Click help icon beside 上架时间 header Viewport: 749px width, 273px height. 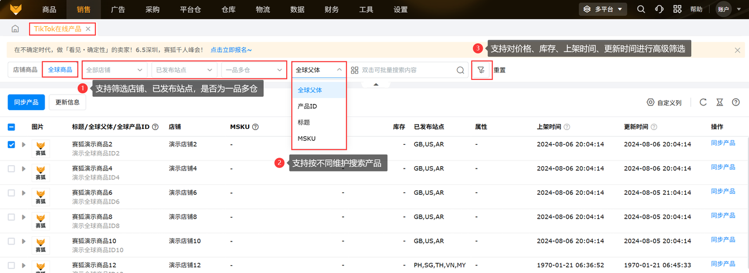[x=567, y=127]
